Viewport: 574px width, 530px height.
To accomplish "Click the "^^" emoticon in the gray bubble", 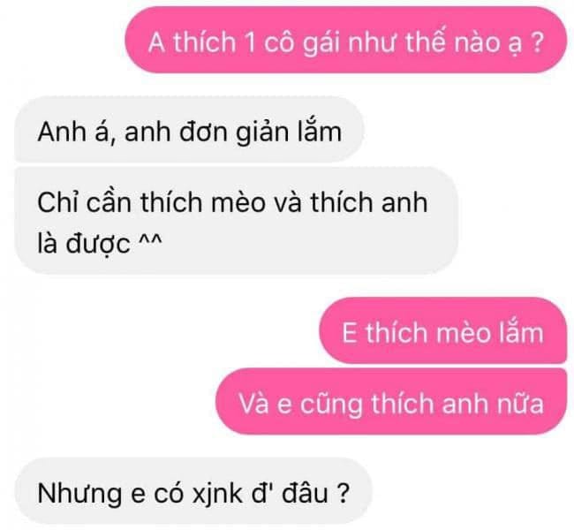I will pos(150,238).
